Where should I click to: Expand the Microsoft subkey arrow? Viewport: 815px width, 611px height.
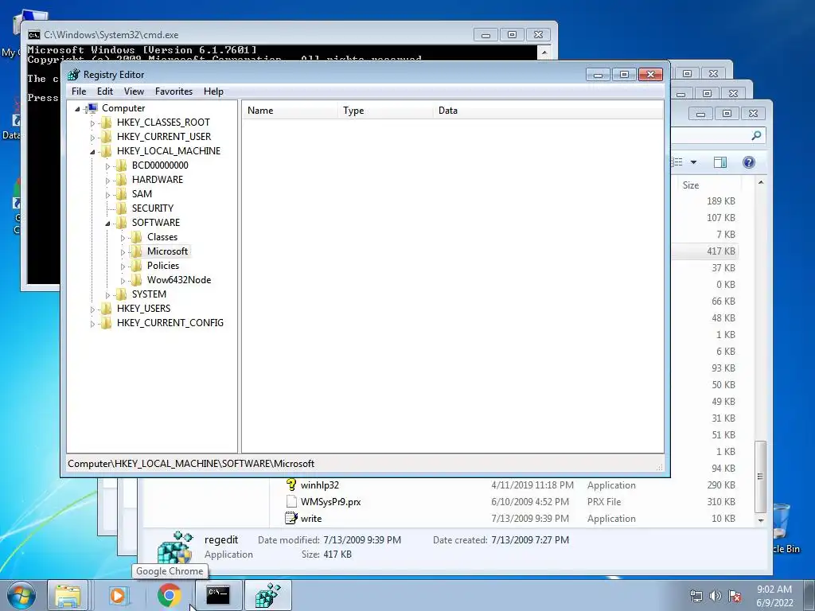point(123,252)
